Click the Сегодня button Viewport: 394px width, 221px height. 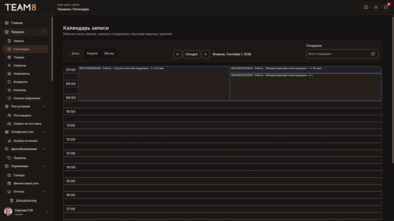(192, 54)
